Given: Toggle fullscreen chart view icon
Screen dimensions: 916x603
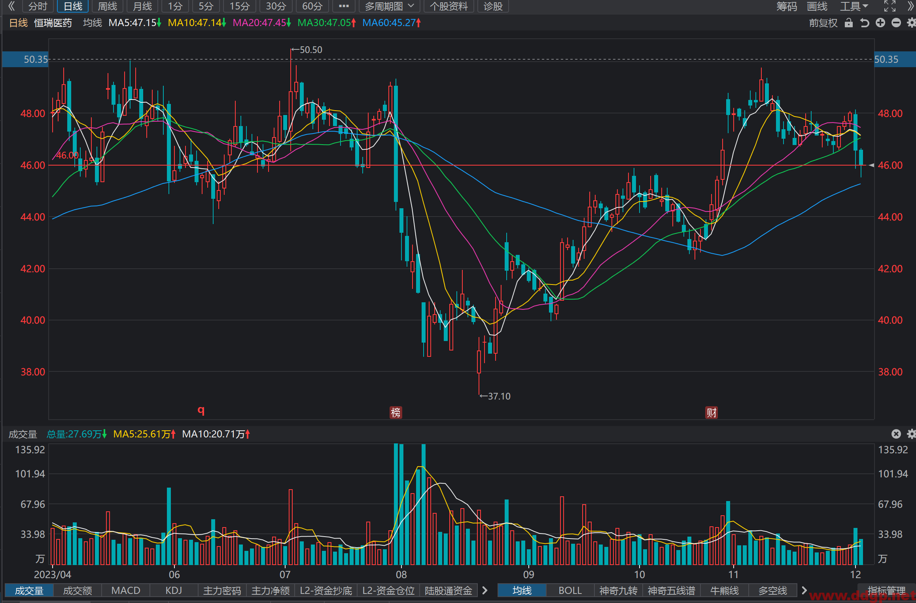Looking at the screenshot, I should pyautogui.click(x=890, y=6).
